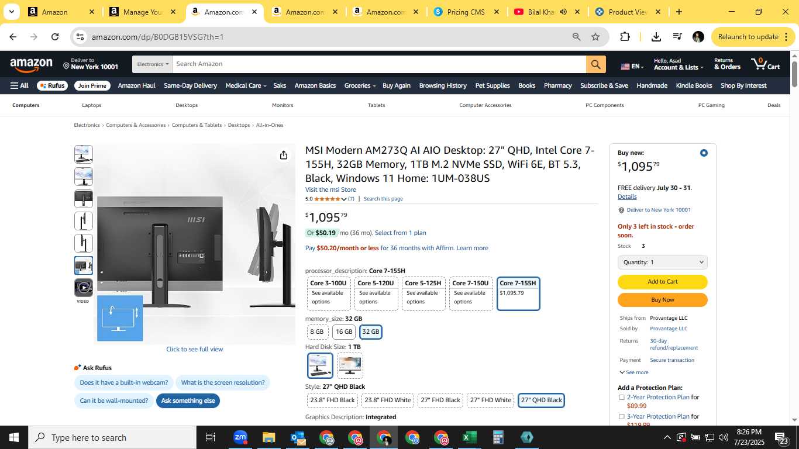The image size is (799, 449).
Task: Click the share icon on product image
Action: pyautogui.click(x=284, y=155)
